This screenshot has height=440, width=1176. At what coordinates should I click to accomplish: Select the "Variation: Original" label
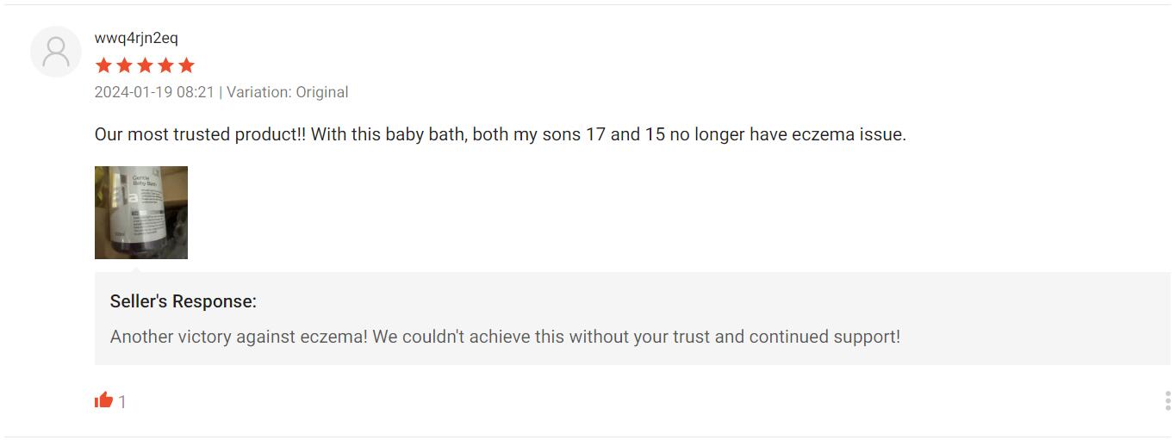288,92
